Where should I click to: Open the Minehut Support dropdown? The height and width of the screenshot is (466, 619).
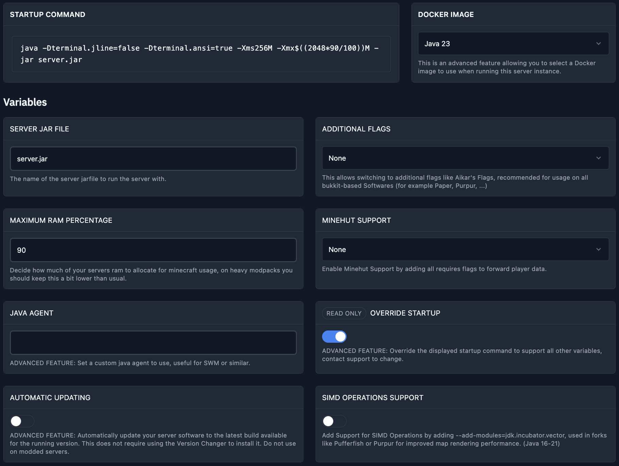point(465,249)
